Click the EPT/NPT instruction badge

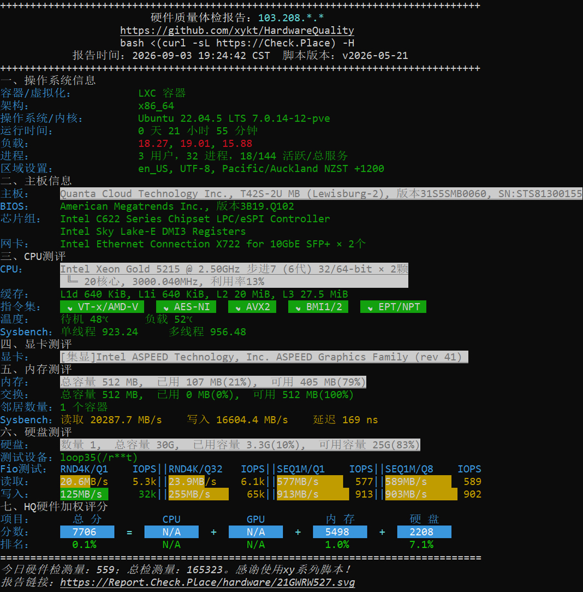point(393,306)
